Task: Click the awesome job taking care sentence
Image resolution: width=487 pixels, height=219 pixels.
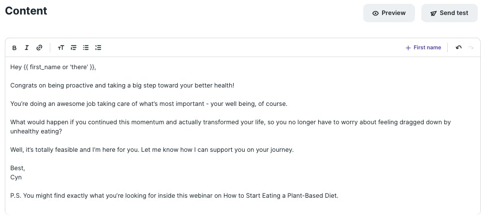Action: (149, 104)
